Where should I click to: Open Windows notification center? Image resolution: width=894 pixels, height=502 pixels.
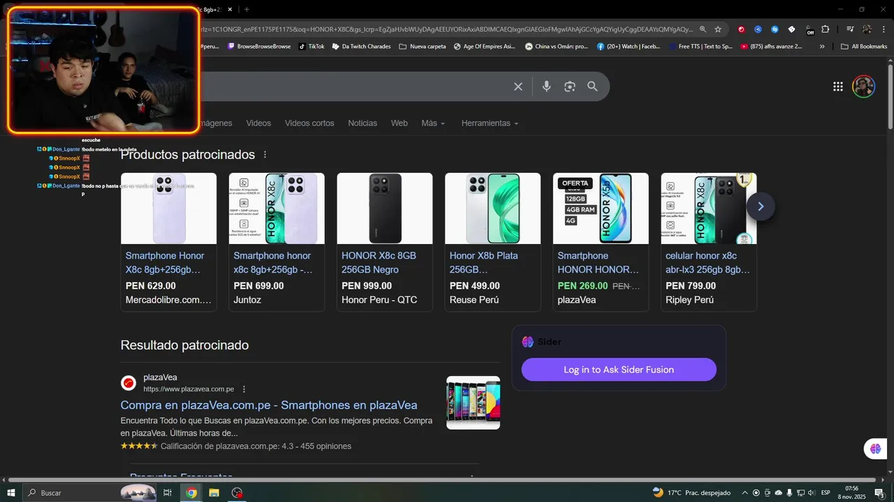[x=879, y=493]
